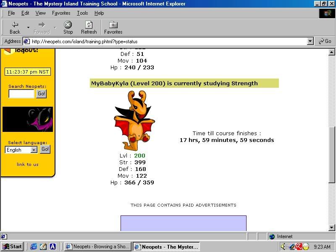
Task: Click the lavender advertisement box
Action: [x=184, y=223]
